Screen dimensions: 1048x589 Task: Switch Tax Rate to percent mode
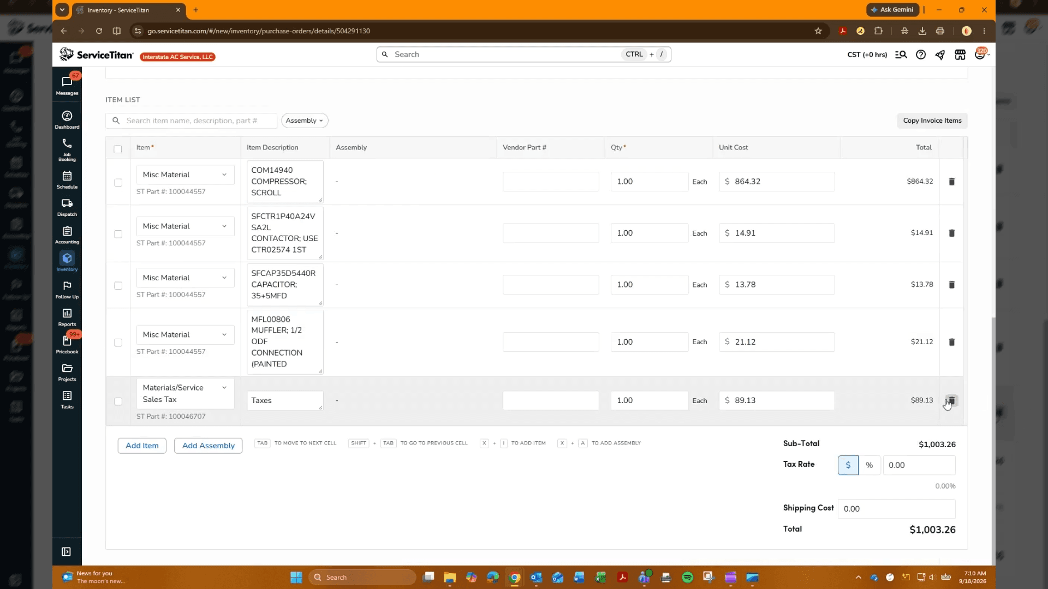point(869,465)
